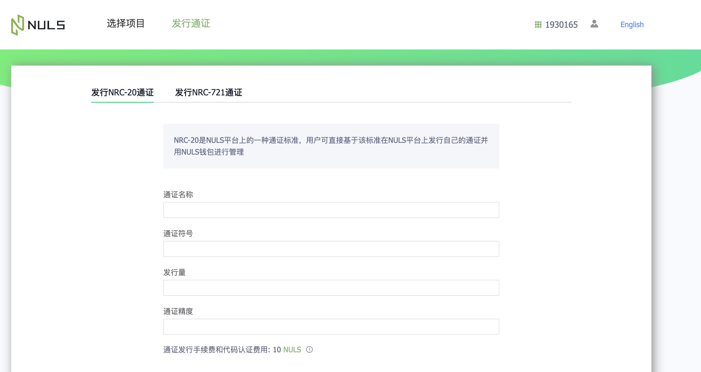Focus the 通证符号 input field
701x372 pixels.
pyautogui.click(x=331, y=249)
